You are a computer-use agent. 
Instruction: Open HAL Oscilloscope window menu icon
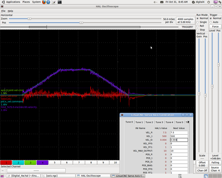pos(2,7)
